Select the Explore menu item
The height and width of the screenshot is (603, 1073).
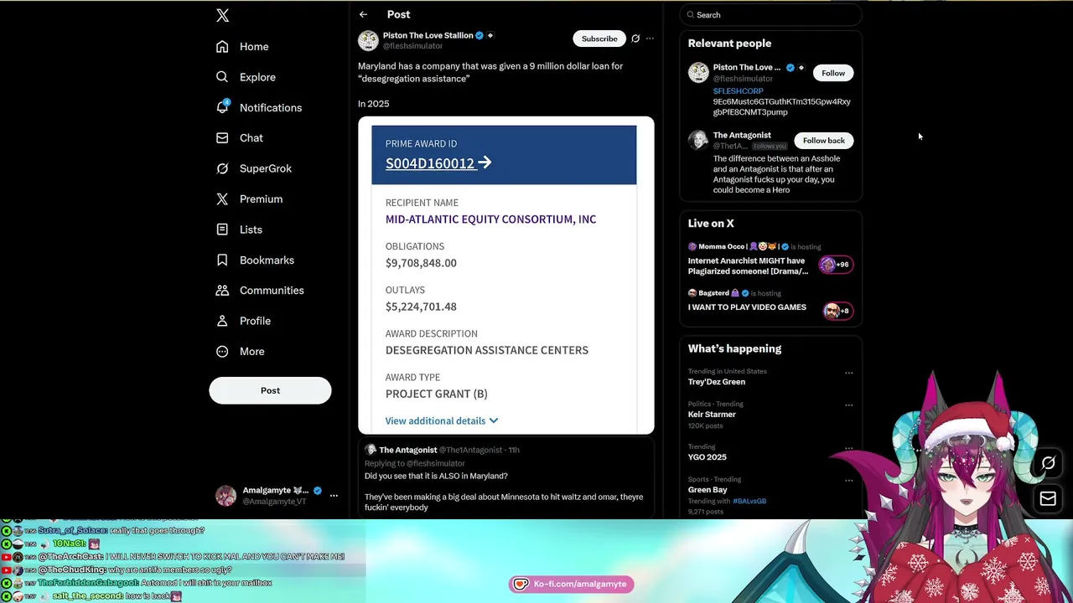point(257,77)
